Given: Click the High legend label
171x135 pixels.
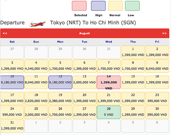Looking at the screenshot, I should click(99, 15).
